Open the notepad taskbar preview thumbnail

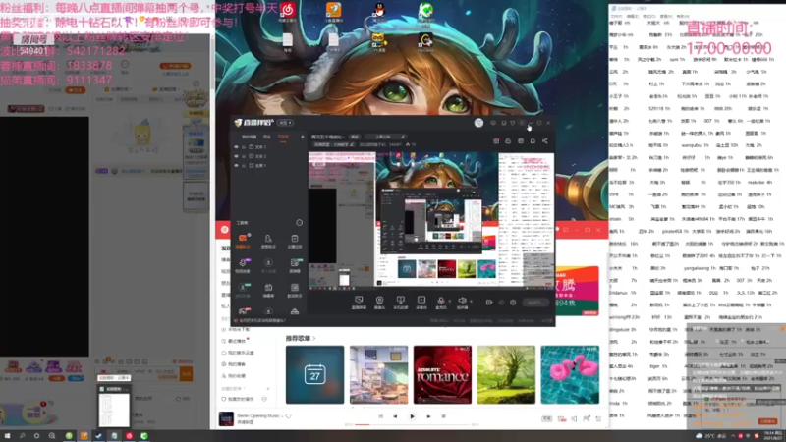pyautogui.click(x=114, y=407)
